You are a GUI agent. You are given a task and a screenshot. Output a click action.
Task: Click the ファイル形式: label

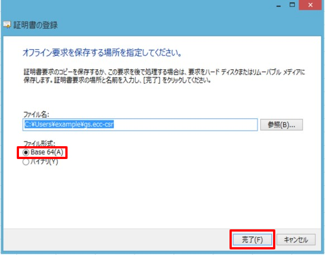pyautogui.click(x=39, y=143)
